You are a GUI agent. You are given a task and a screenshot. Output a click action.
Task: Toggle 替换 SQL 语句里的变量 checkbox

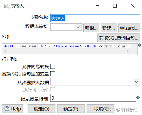coord(53,74)
